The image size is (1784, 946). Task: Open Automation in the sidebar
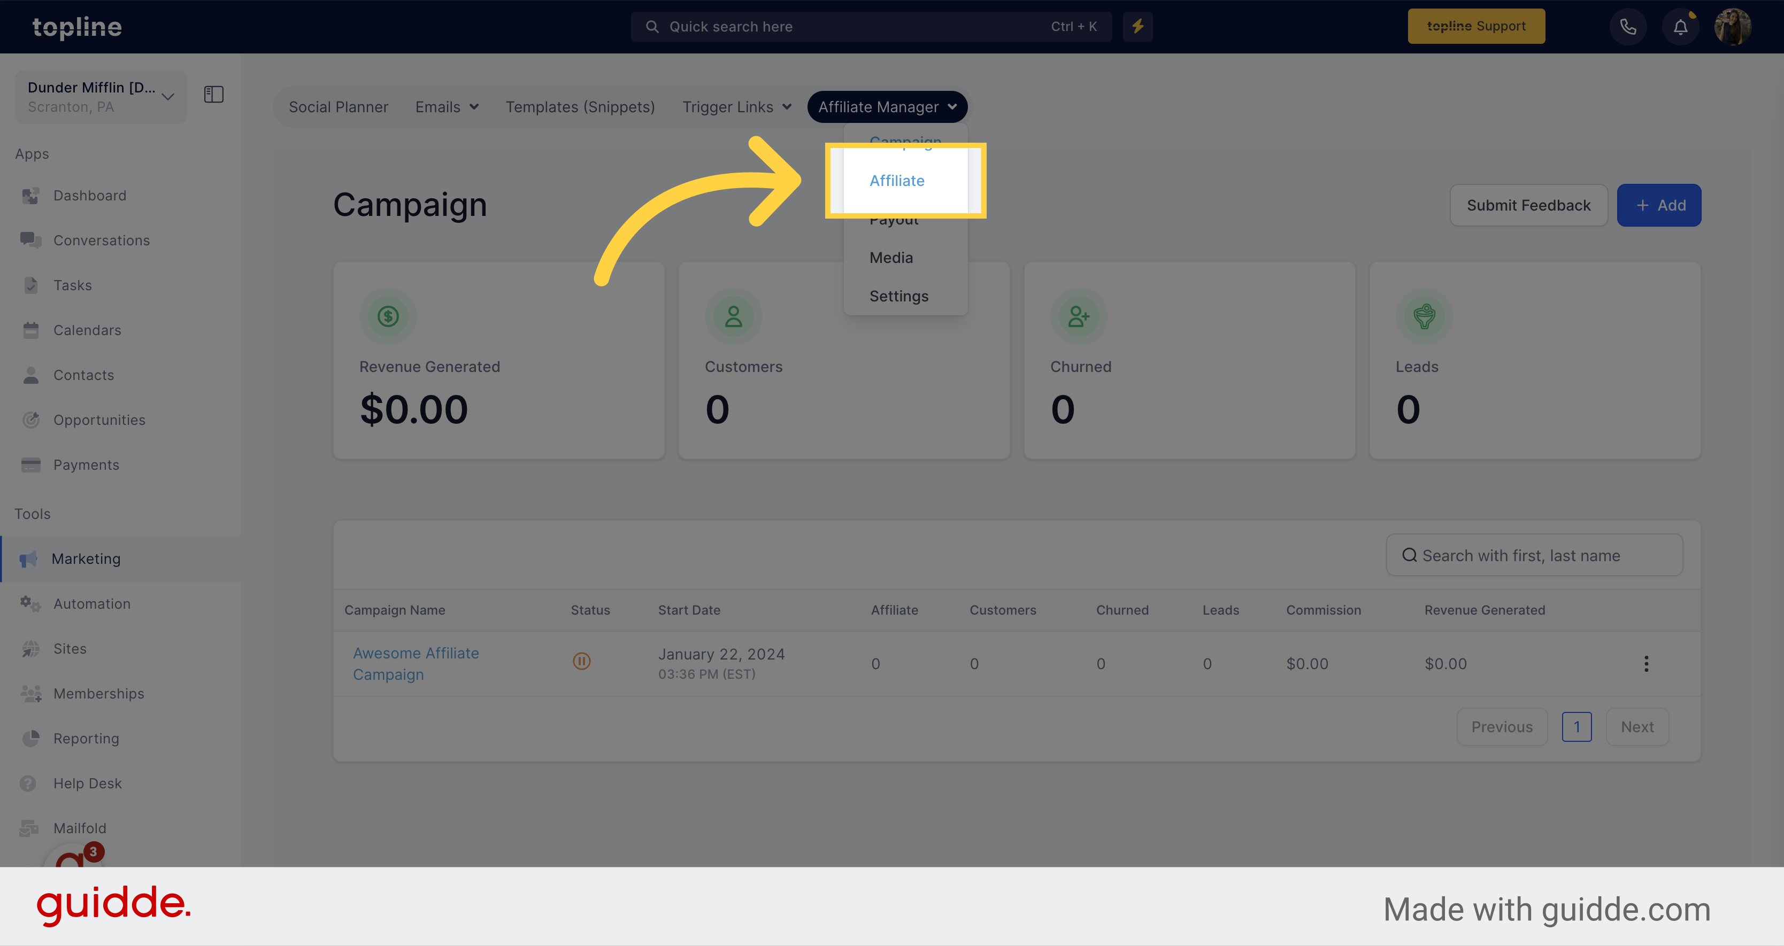point(92,604)
